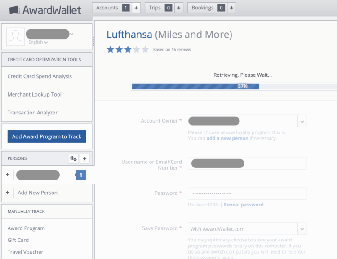337x259 pixels.
Task: Click the user avatar placeholder
Action: click(x=15, y=37)
